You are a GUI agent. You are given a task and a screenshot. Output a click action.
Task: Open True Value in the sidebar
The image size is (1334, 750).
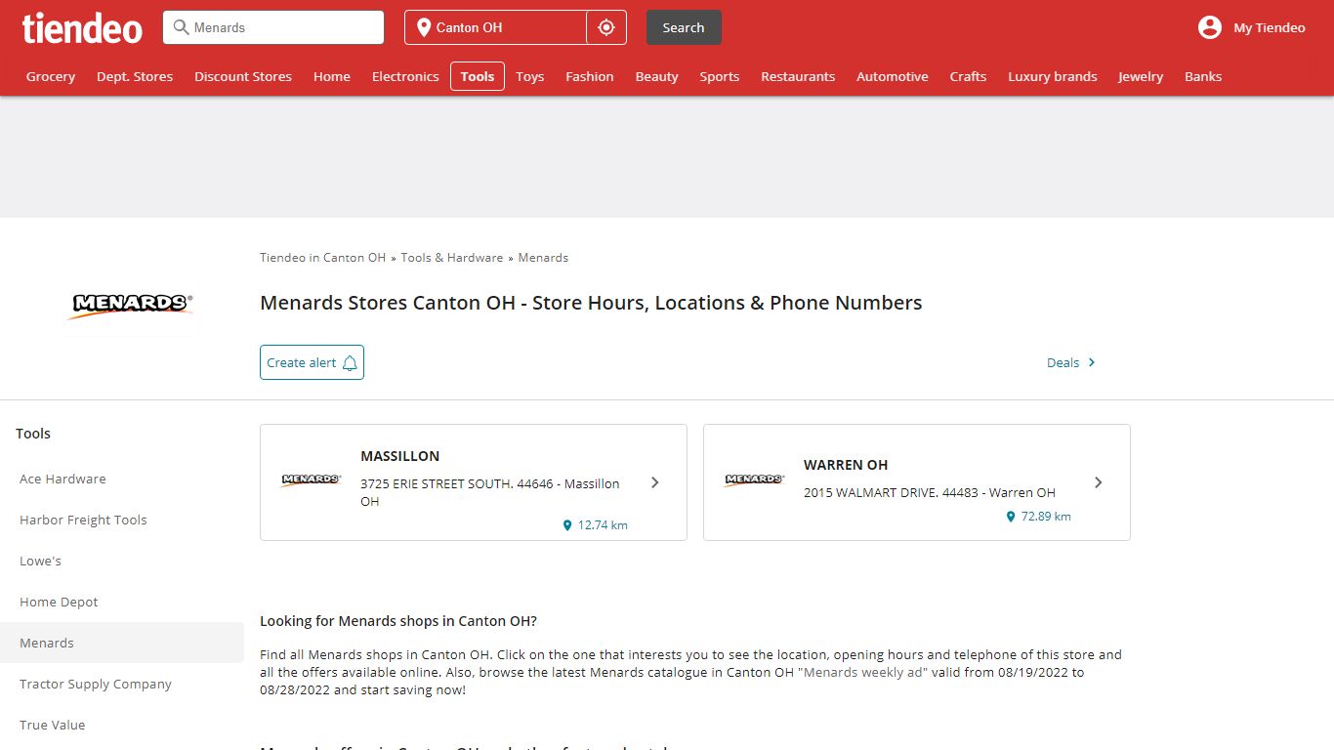coord(53,725)
